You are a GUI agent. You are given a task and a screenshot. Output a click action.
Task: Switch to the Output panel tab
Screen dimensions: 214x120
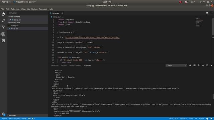click(64, 65)
